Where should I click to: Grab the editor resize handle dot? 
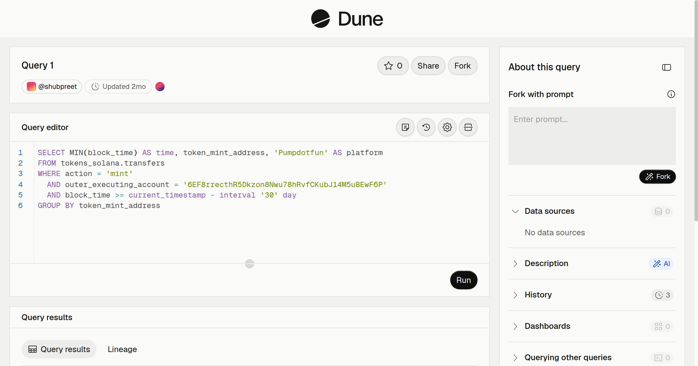click(250, 264)
